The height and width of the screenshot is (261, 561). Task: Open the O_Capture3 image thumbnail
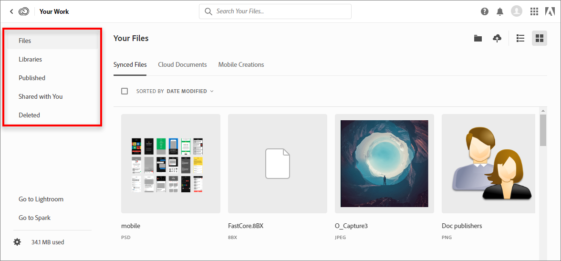384,163
